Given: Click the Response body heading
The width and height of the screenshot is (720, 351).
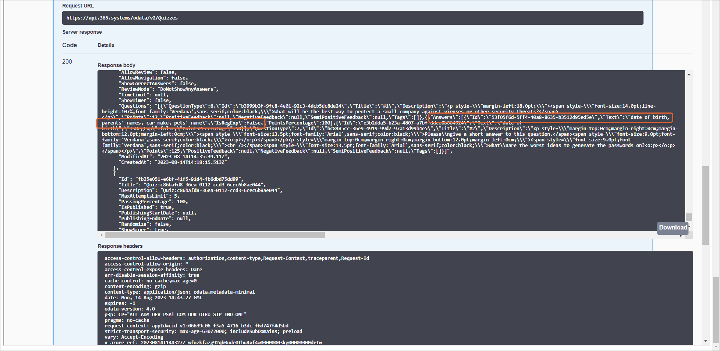Looking at the screenshot, I should coord(116,66).
